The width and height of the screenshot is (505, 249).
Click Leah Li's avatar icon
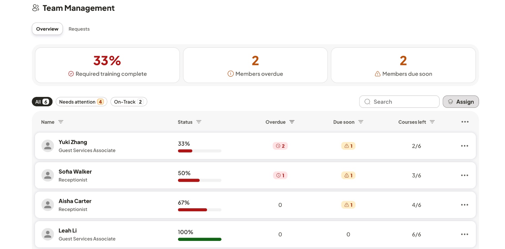click(48, 234)
